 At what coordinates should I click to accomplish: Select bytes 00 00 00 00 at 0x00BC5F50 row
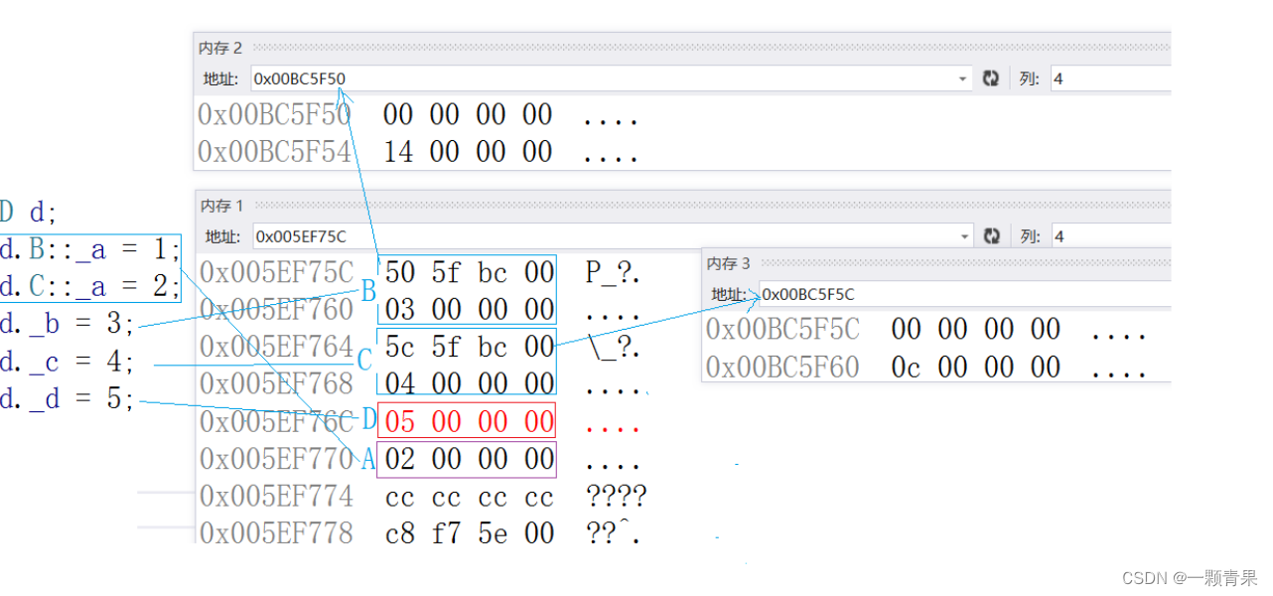468,115
